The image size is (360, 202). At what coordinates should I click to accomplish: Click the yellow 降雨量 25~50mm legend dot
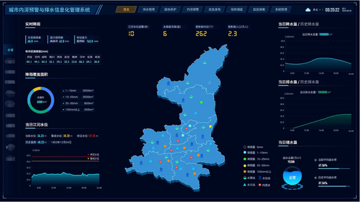[x=245, y=165]
